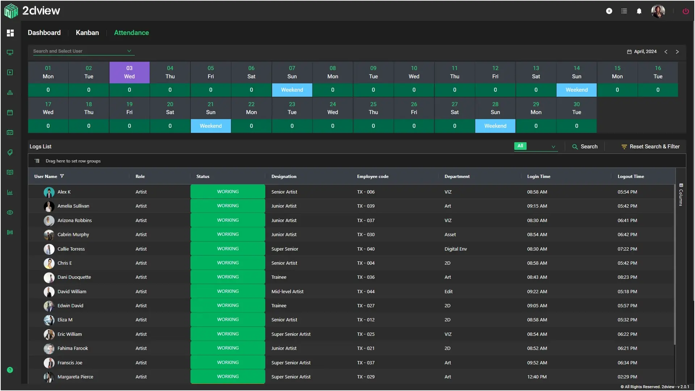Click the Search button in Logs List

pos(585,146)
